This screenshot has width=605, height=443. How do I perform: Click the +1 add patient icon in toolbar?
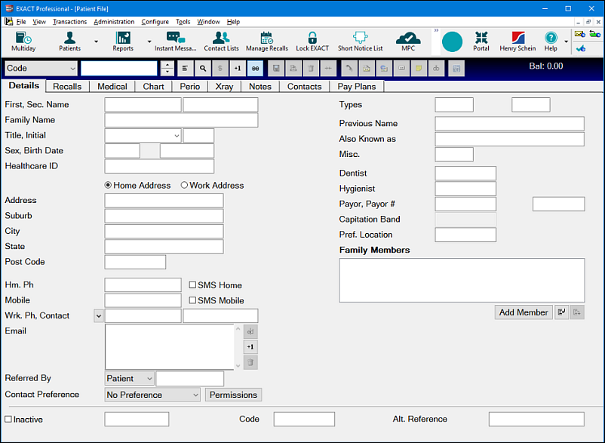click(x=238, y=69)
